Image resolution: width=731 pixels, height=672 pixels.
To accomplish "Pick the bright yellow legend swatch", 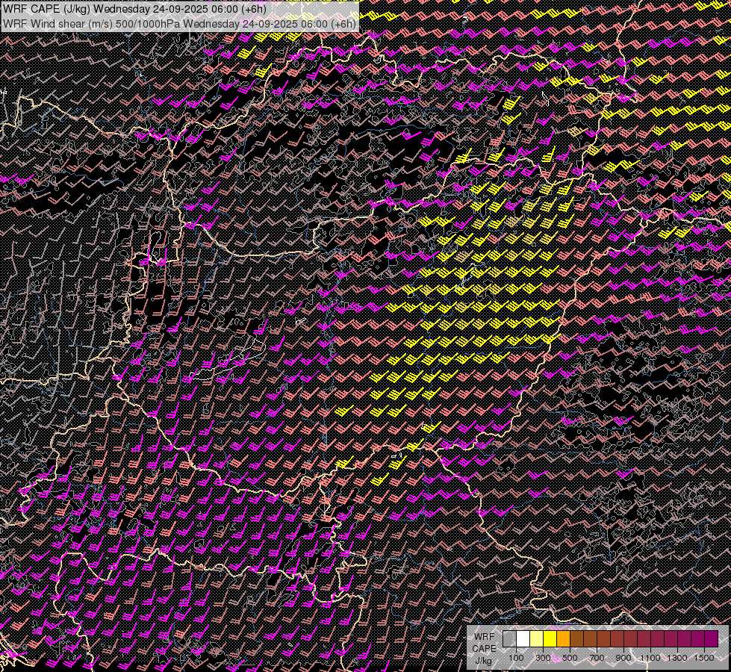I will 550,638.
